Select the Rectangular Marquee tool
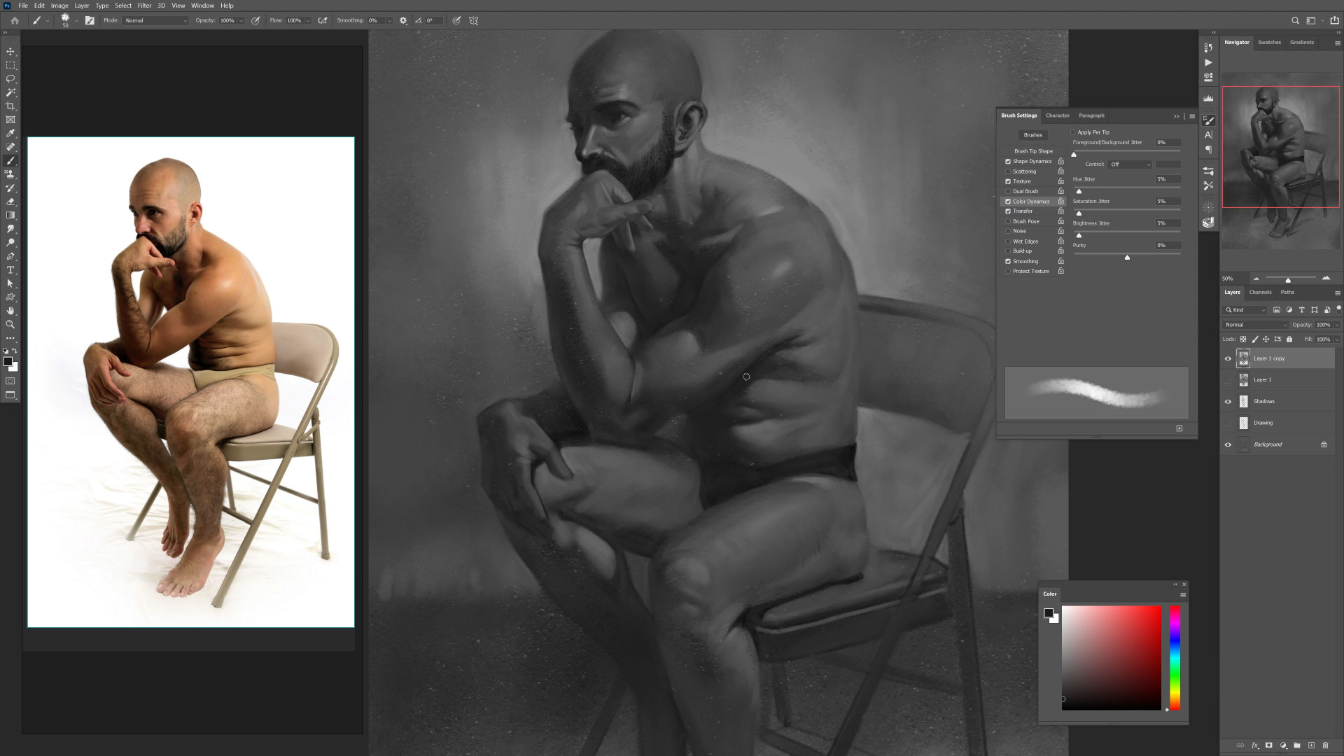 click(x=10, y=65)
